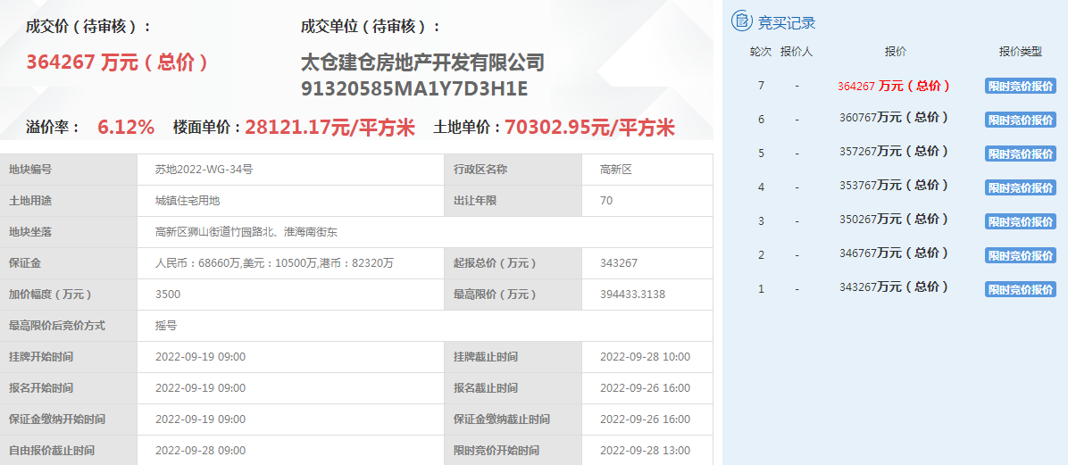Click the bid 346767万元（总价）

[x=894, y=253]
